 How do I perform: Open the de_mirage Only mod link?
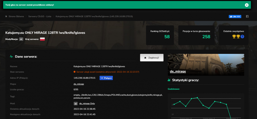(87, 103)
